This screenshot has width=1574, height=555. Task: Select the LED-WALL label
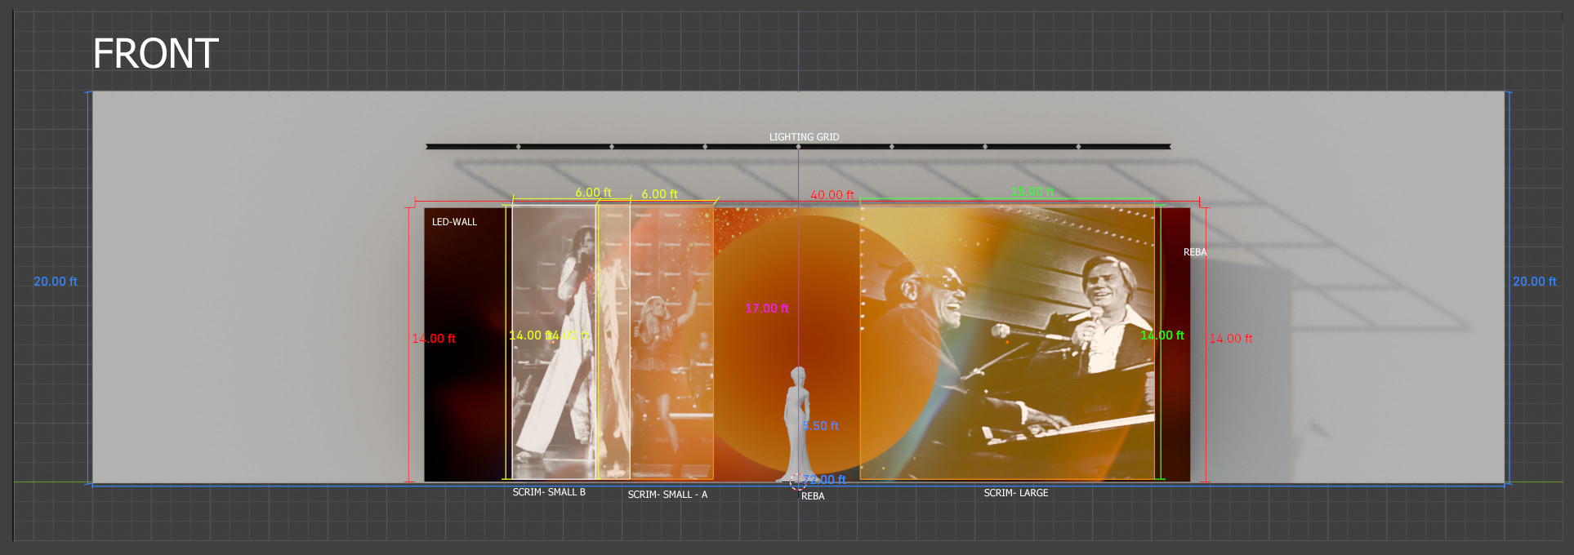(x=454, y=222)
